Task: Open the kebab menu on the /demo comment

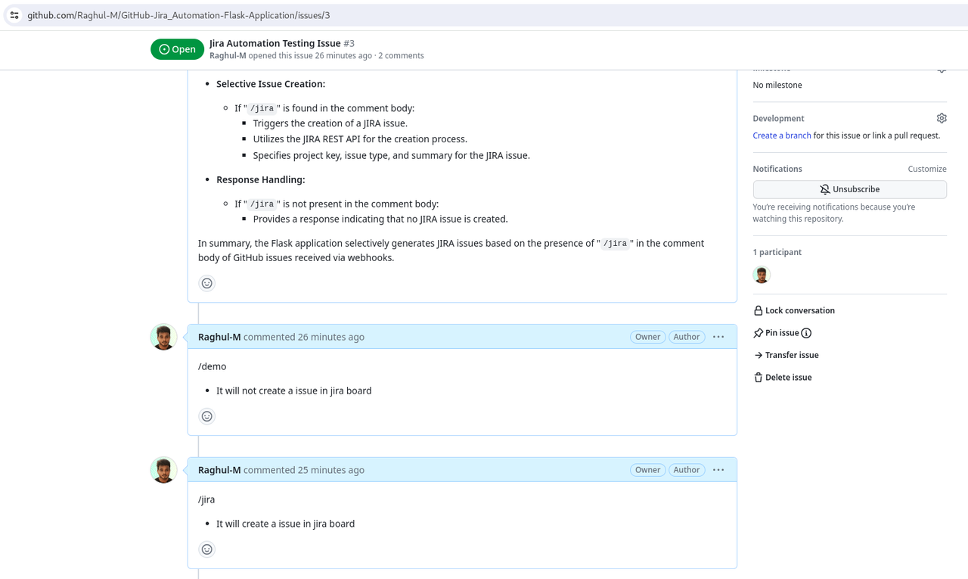Action: point(718,336)
